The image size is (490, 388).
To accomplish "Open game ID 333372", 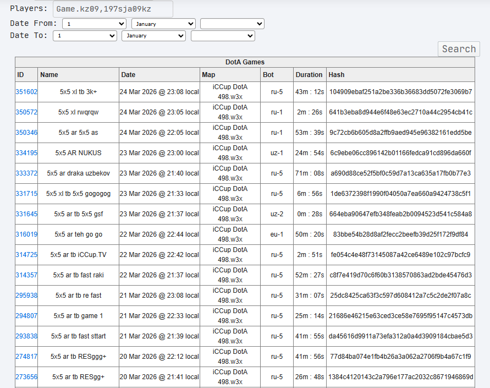I will 26,173.
